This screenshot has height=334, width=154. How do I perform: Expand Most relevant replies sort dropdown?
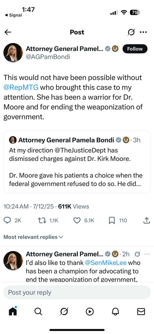tap(34, 237)
